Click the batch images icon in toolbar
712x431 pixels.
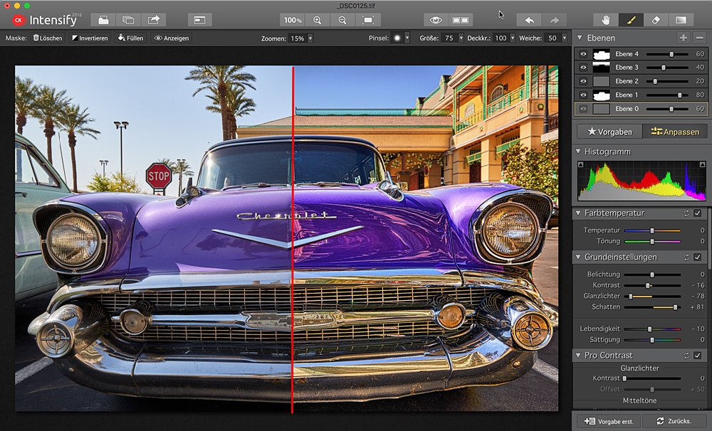coord(128,20)
